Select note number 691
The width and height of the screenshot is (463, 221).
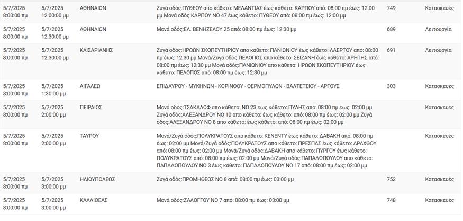pos(391,50)
